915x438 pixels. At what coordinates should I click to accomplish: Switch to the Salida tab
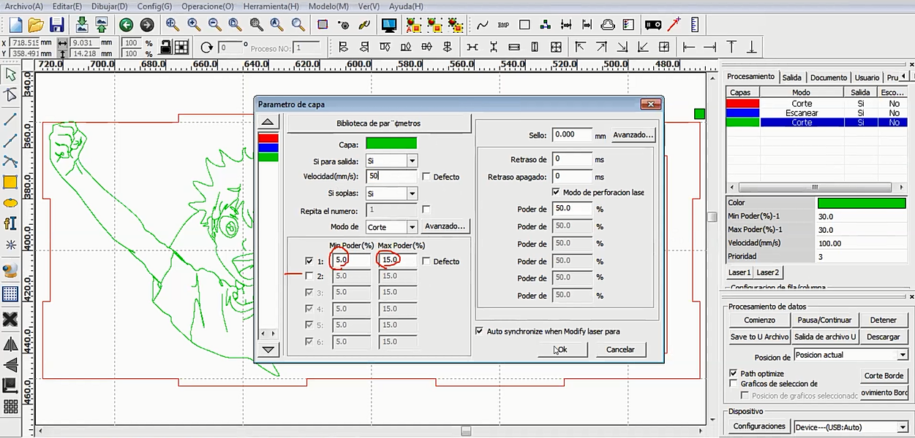coord(791,77)
